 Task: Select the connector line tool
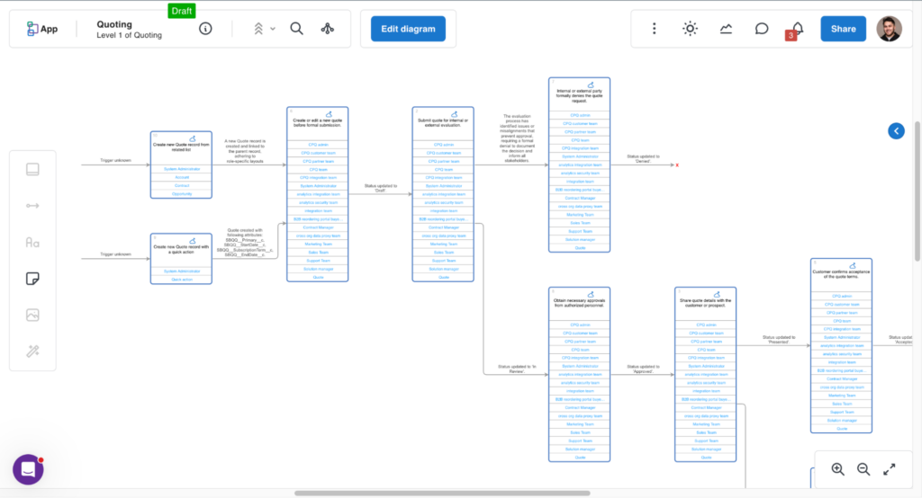[x=32, y=206]
